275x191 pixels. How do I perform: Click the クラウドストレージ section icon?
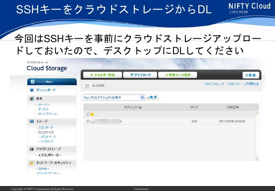(32, 149)
